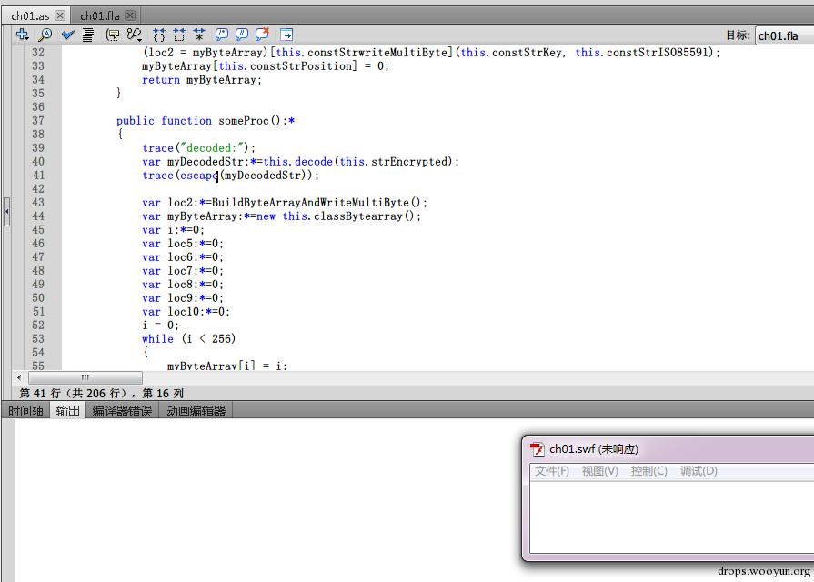Close the ch01.as tab
This screenshot has width=814, height=582.
pyautogui.click(x=60, y=15)
